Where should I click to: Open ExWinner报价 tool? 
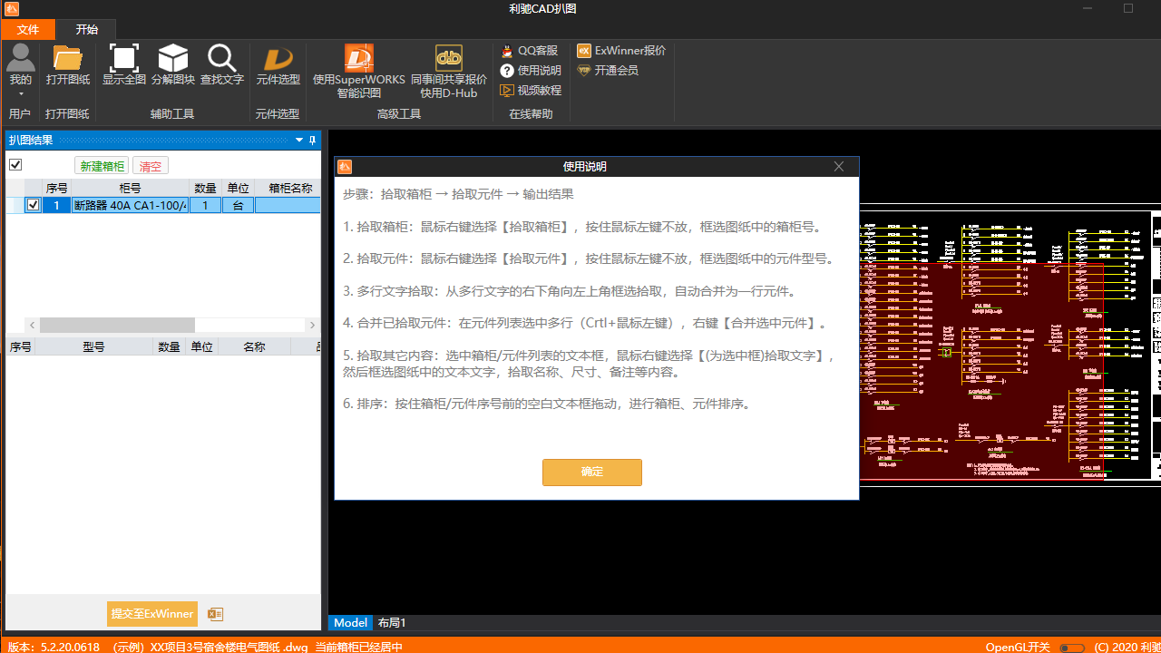621,51
